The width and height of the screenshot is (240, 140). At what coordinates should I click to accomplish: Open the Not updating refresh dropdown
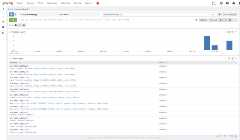pyautogui.click(x=230, y=15)
